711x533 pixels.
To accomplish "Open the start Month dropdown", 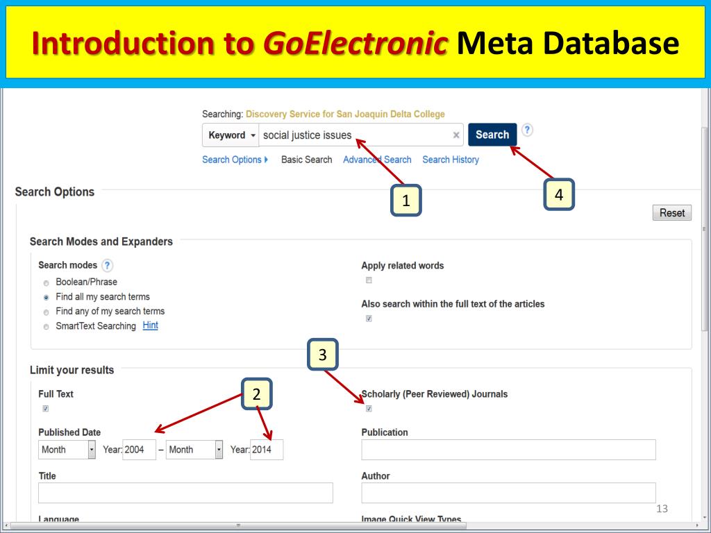I will [67, 450].
